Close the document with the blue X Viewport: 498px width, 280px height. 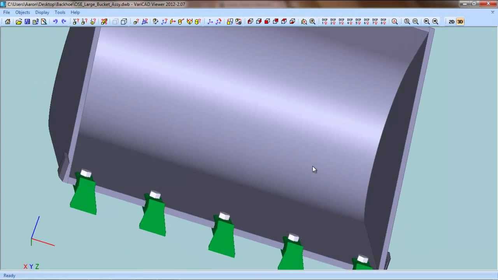[493, 12]
